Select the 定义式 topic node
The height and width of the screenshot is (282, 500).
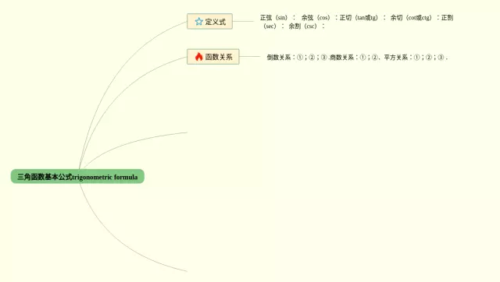tap(209, 21)
